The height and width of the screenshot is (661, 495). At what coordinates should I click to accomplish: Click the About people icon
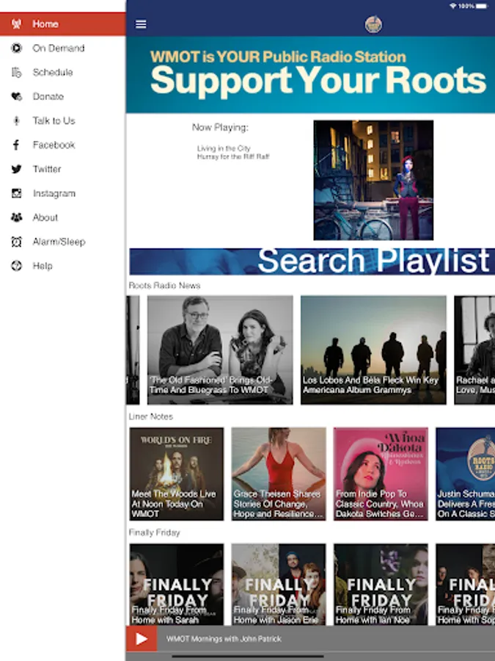tap(16, 217)
